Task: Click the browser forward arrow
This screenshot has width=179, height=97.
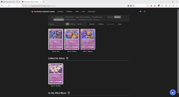Action: 5,6
